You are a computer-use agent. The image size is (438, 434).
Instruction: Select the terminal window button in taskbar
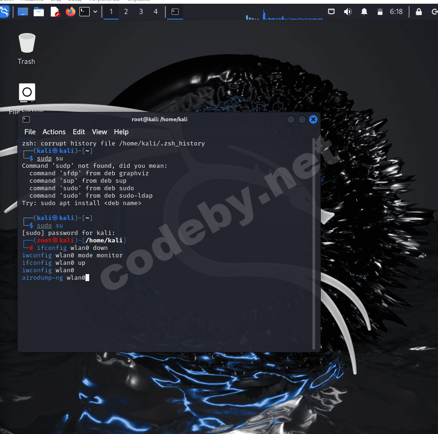point(175,12)
